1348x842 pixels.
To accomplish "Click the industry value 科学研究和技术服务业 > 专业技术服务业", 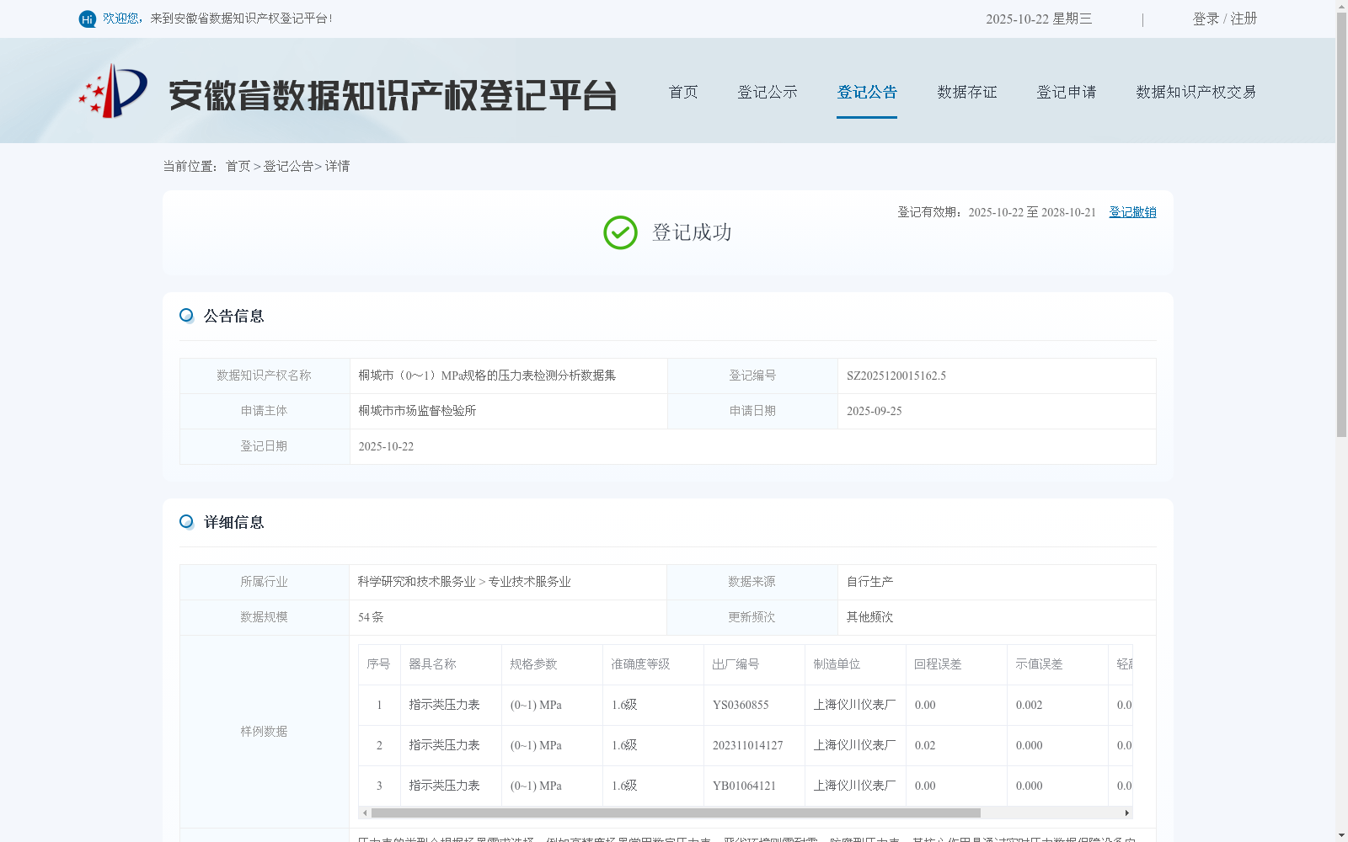I will pos(464,582).
